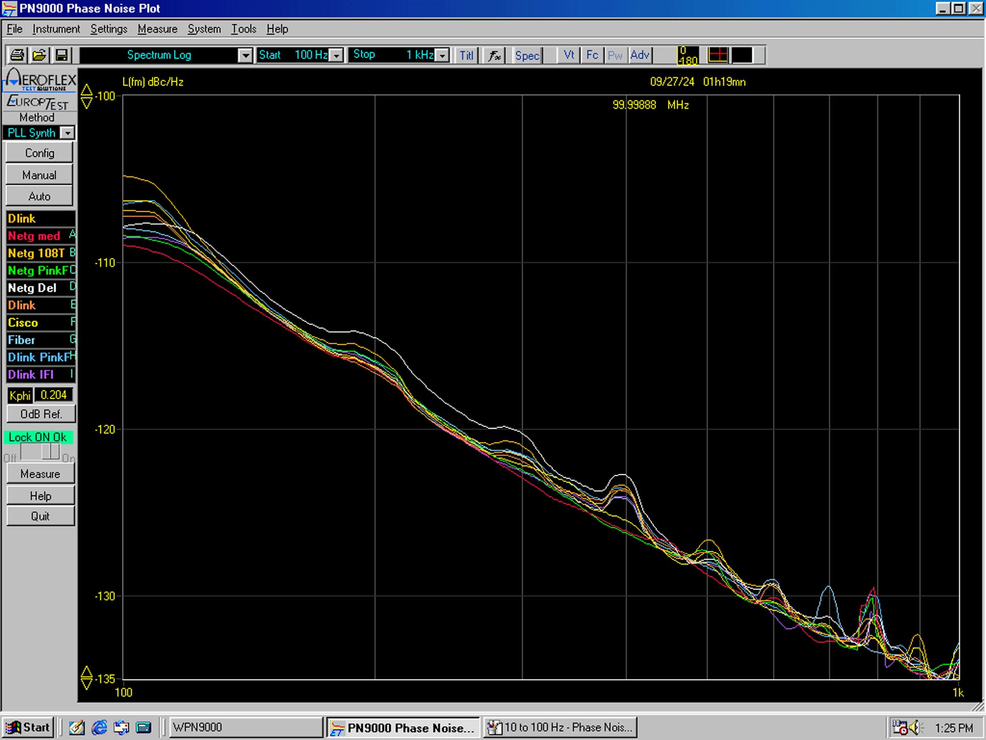This screenshot has height=740, width=986.
Task: Open the notepad quick launch icon
Action: click(x=77, y=727)
